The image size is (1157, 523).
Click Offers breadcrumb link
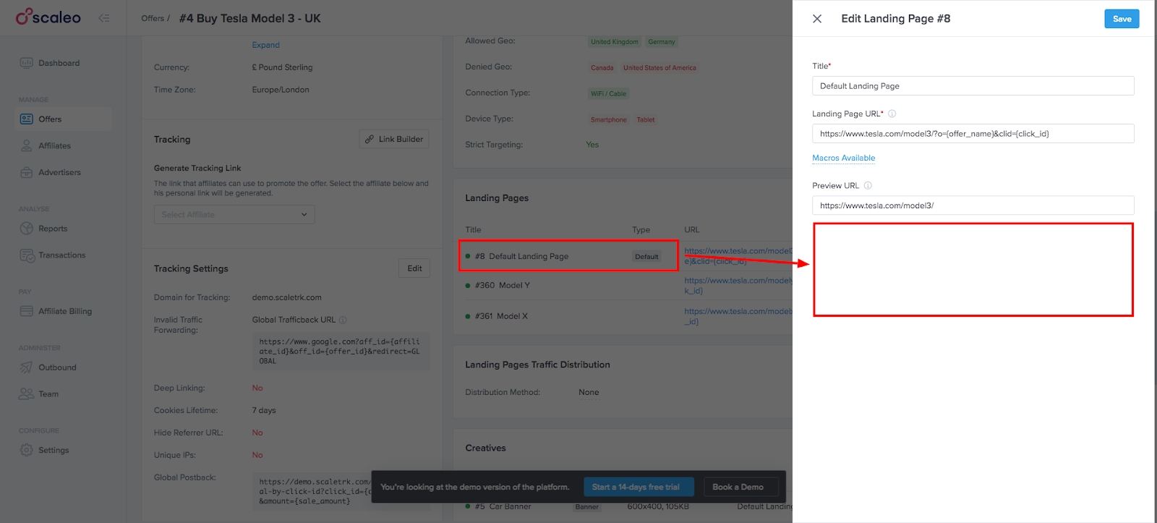[153, 19]
